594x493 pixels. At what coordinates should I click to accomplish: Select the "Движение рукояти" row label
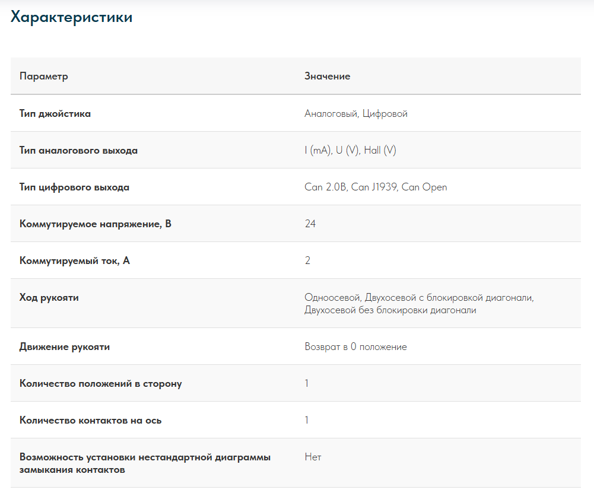coord(65,347)
